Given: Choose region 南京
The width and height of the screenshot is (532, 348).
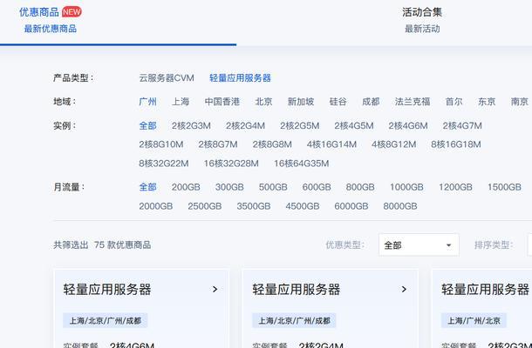Looking at the screenshot, I should 520,102.
